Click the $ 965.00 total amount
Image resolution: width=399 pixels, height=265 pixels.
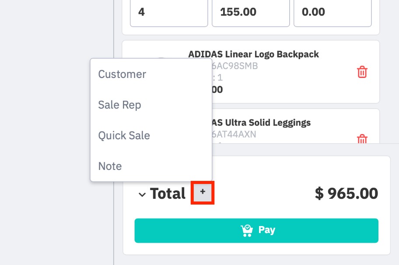click(x=346, y=193)
